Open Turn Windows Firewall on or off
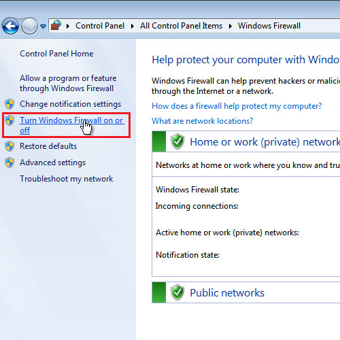 click(x=72, y=125)
